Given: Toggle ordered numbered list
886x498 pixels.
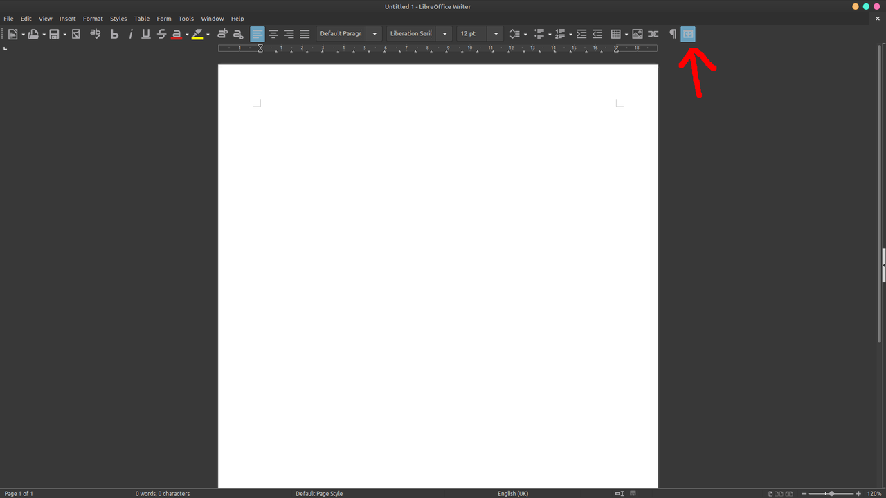Looking at the screenshot, I should point(560,34).
